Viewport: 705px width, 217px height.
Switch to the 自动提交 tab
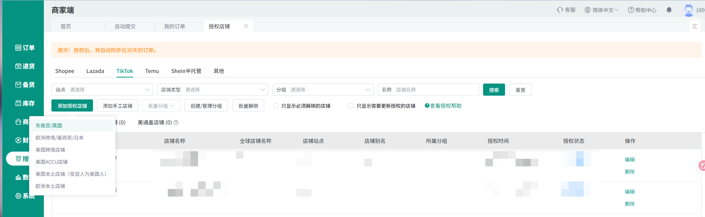point(125,26)
